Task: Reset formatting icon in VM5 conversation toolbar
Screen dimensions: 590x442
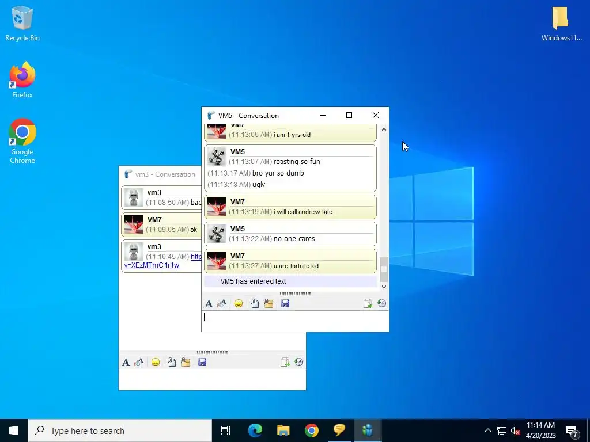Action: click(222, 303)
